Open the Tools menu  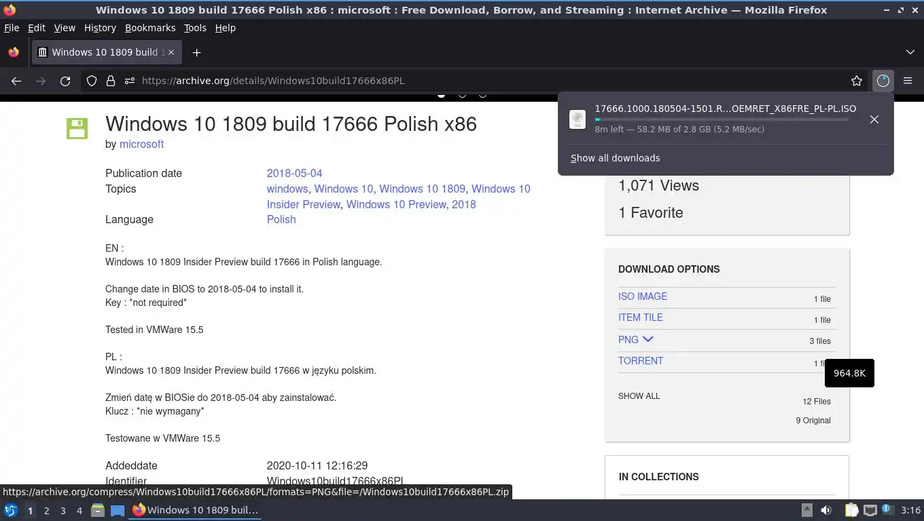point(195,28)
